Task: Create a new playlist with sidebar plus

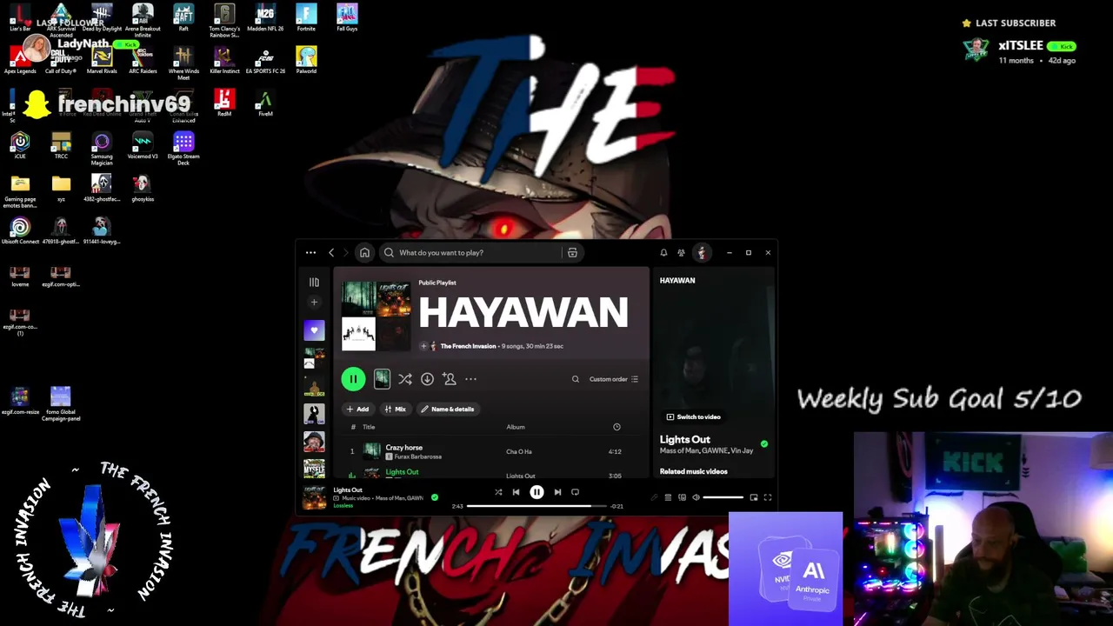Action: [x=314, y=303]
